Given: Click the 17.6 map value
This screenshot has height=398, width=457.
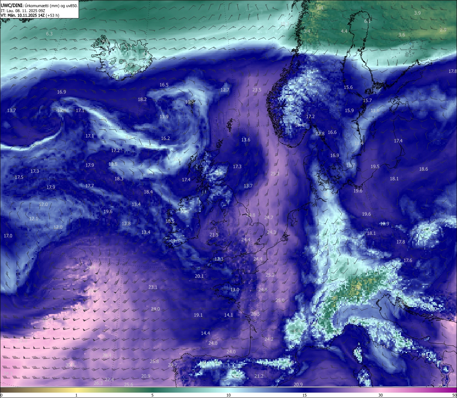Looking at the screenshot, I should [408, 260].
